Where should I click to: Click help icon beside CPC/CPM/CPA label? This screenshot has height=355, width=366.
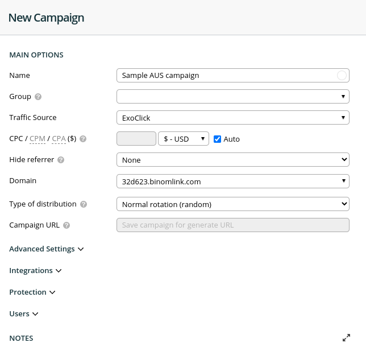pyautogui.click(x=83, y=139)
